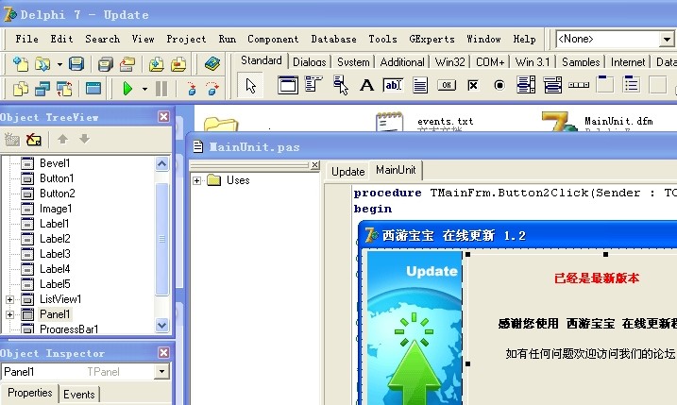Select the RadioGroup component in palette
677x405 pixels.
point(632,84)
